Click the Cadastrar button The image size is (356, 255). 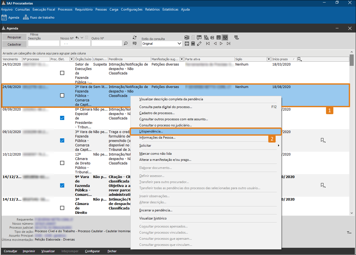tap(14, 44)
